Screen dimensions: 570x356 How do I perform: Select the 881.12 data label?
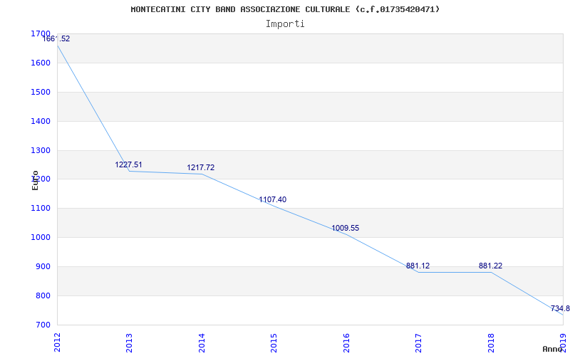pyautogui.click(x=418, y=266)
